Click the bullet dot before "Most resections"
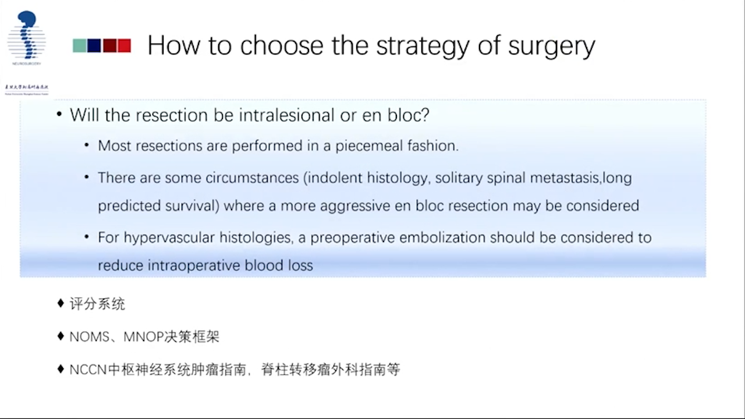Viewport: 745px width, 419px height. (87, 145)
